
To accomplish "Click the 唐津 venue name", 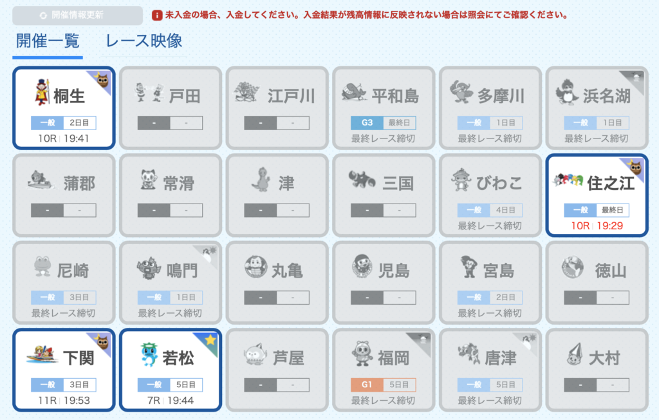I will (x=499, y=358).
